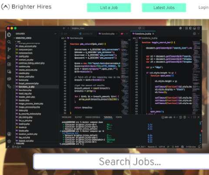Toggle the bottom panel layout icon

(x=194, y=28)
